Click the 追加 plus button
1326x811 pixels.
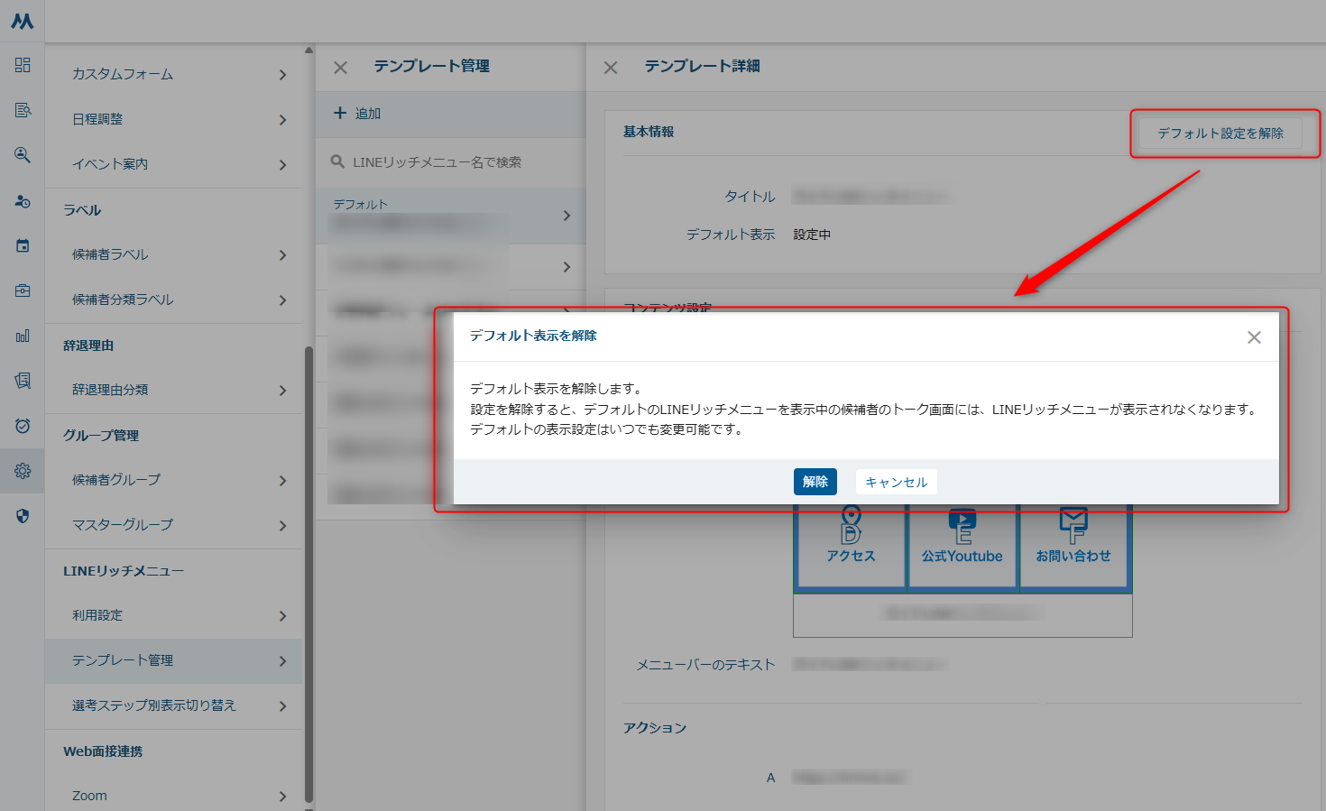point(358,114)
